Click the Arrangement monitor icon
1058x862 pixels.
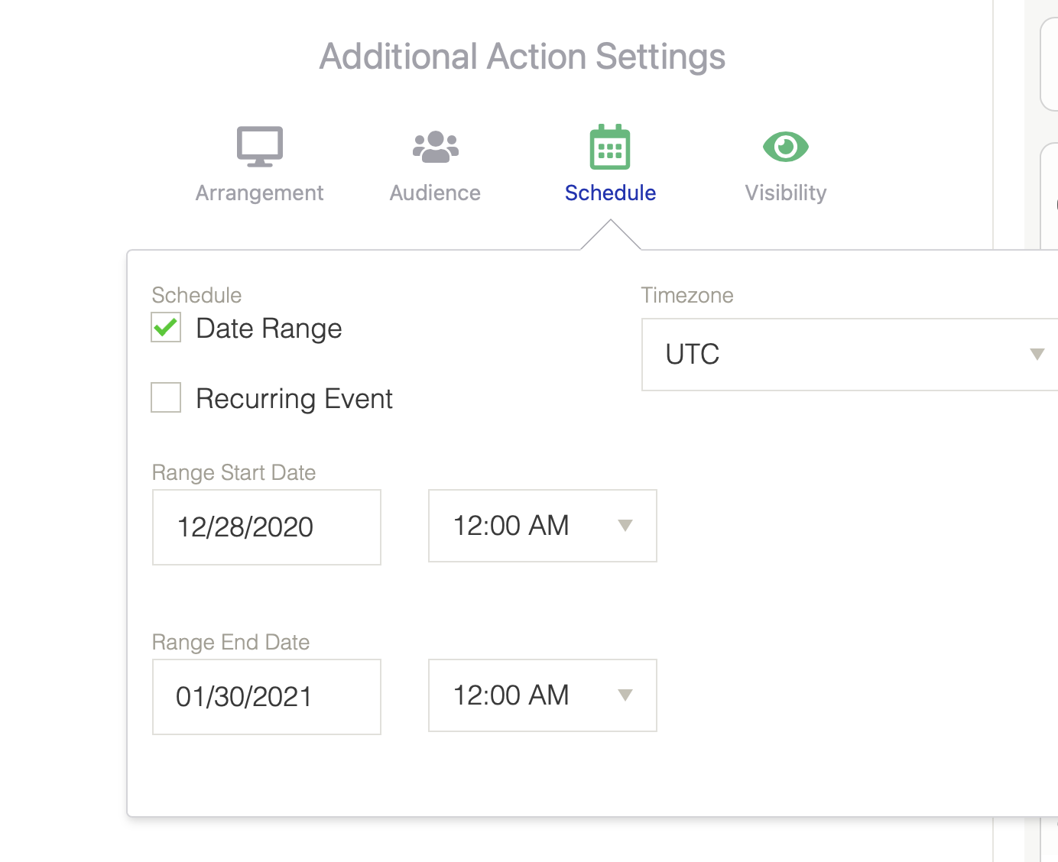(x=260, y=146)
